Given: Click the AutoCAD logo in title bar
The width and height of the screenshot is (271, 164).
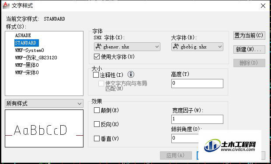Looking at the screenshot, I should coord(6,6).
